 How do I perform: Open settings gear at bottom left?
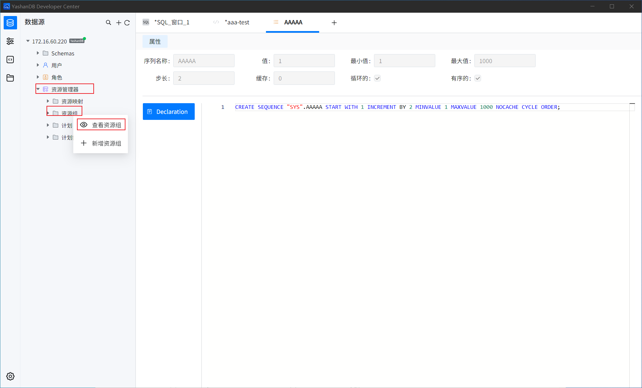click(10, 376)
